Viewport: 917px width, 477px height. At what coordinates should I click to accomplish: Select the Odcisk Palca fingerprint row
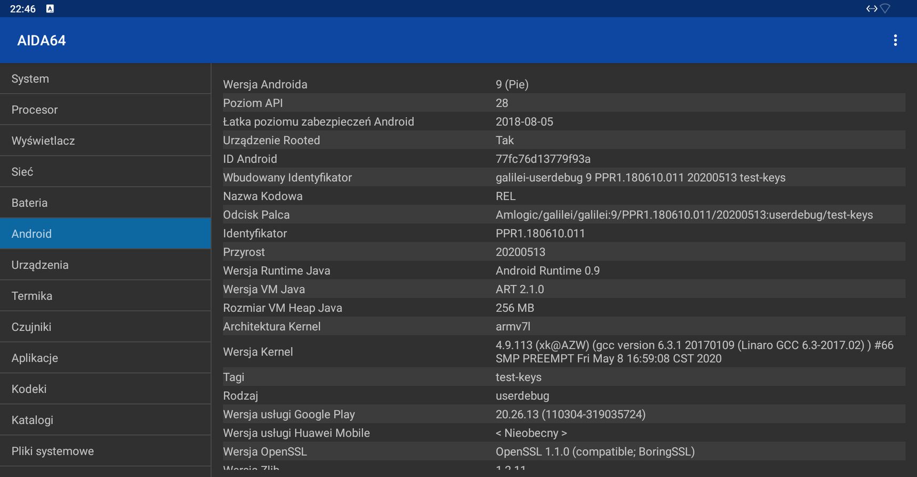[x=564, y=215]
